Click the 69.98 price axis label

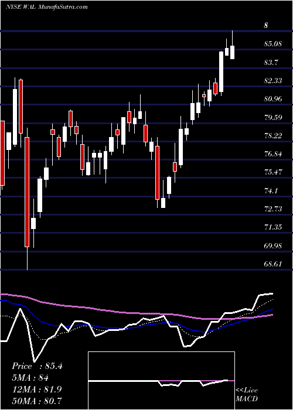coord(273,245)
